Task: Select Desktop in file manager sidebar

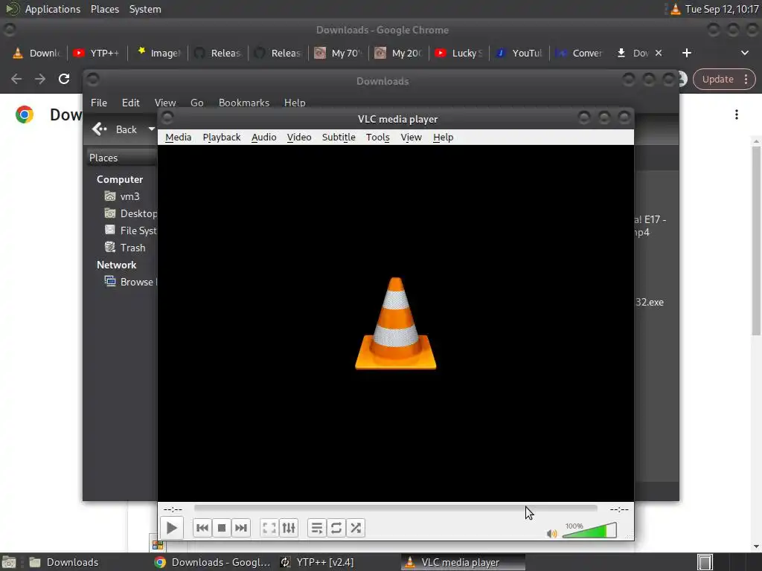Action: pos(130,213)
